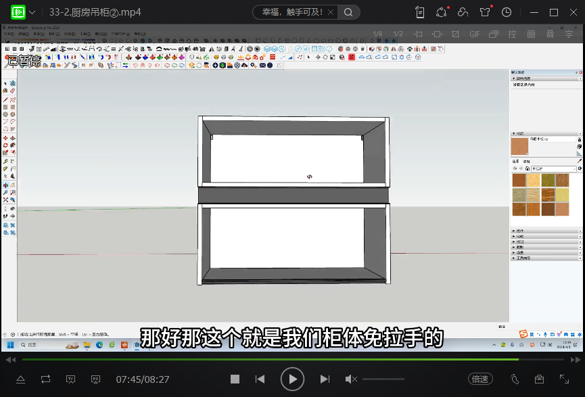Viewport: 585px width, 397px height.
Task: Open the 倍速 playback speed menu
Action: pyautogui.click(x=480, y=379)
